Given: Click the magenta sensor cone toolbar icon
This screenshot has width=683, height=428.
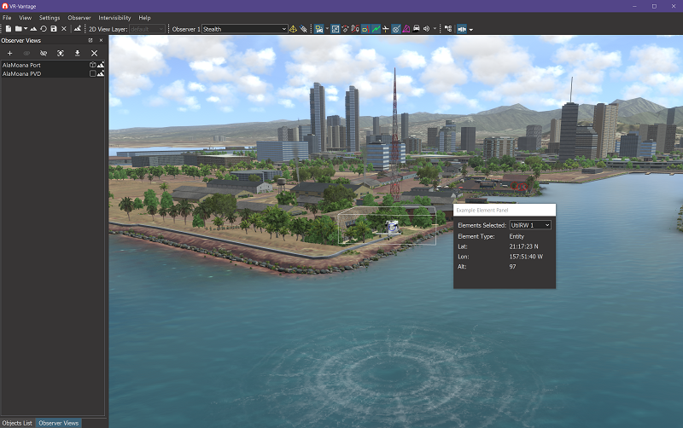Looking at the screenshot, I should coord(406,29).
